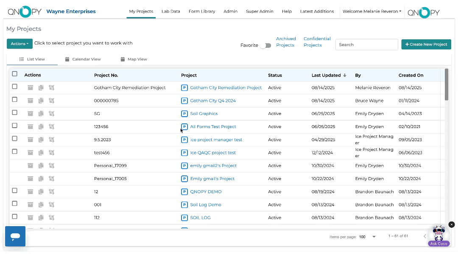Image resolution: width=458 pixels, height=257 pixels.
Task: Check the QNOPY DEMO row checkbox
Action: (14, 191)
